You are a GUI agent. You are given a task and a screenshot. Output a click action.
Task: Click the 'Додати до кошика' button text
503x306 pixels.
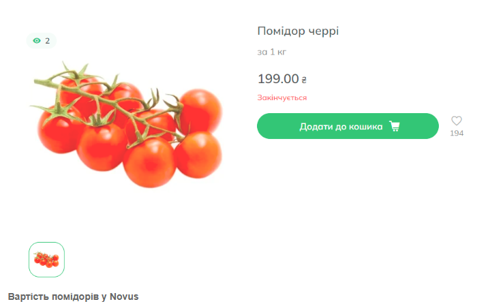(341, 127)
